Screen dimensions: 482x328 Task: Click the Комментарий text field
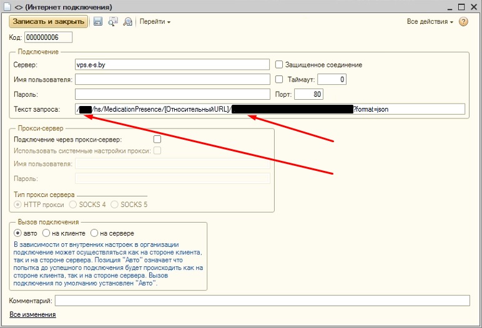(x=262, y=301)
